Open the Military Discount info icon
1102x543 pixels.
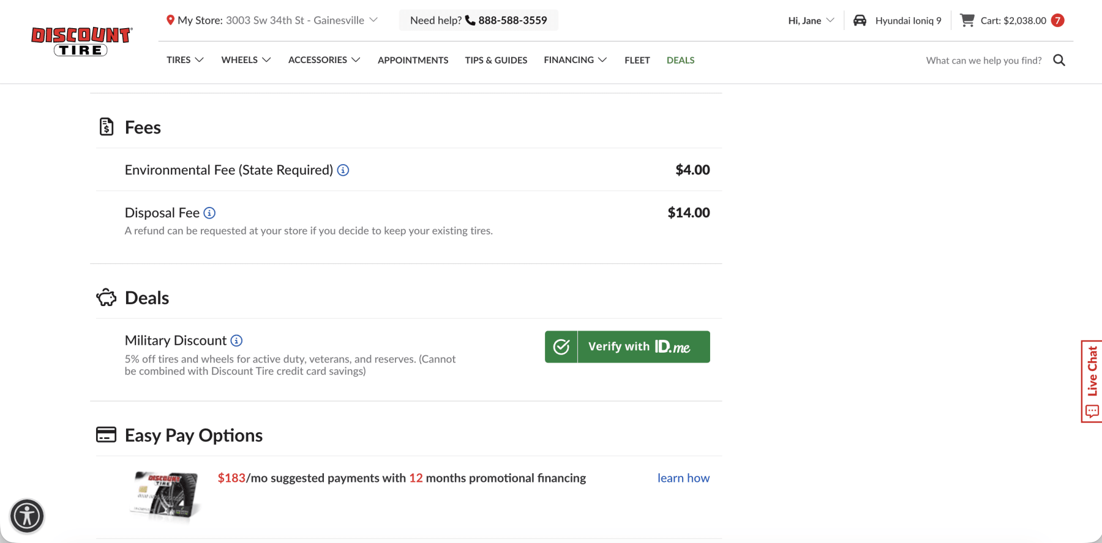[237, 340]
